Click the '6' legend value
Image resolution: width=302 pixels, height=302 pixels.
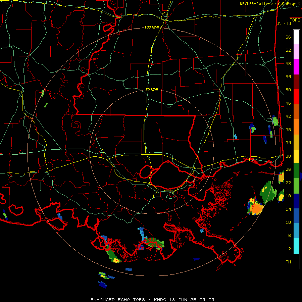(290, 235)
